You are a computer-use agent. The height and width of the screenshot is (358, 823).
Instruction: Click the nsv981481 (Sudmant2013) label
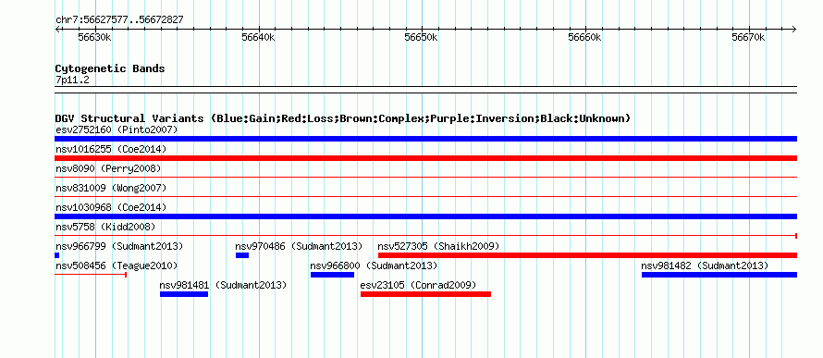coord(223,285)
